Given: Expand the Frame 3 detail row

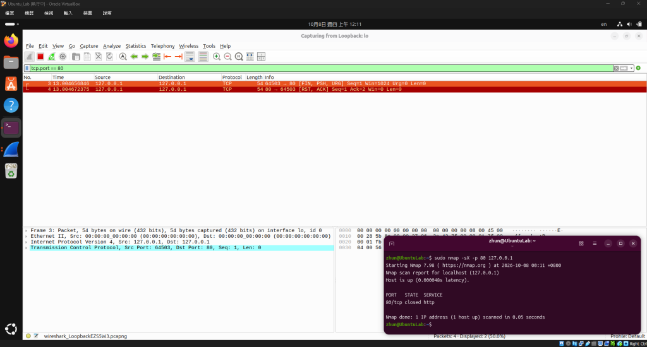Looking at the screenshot, I should pos(27,231).
